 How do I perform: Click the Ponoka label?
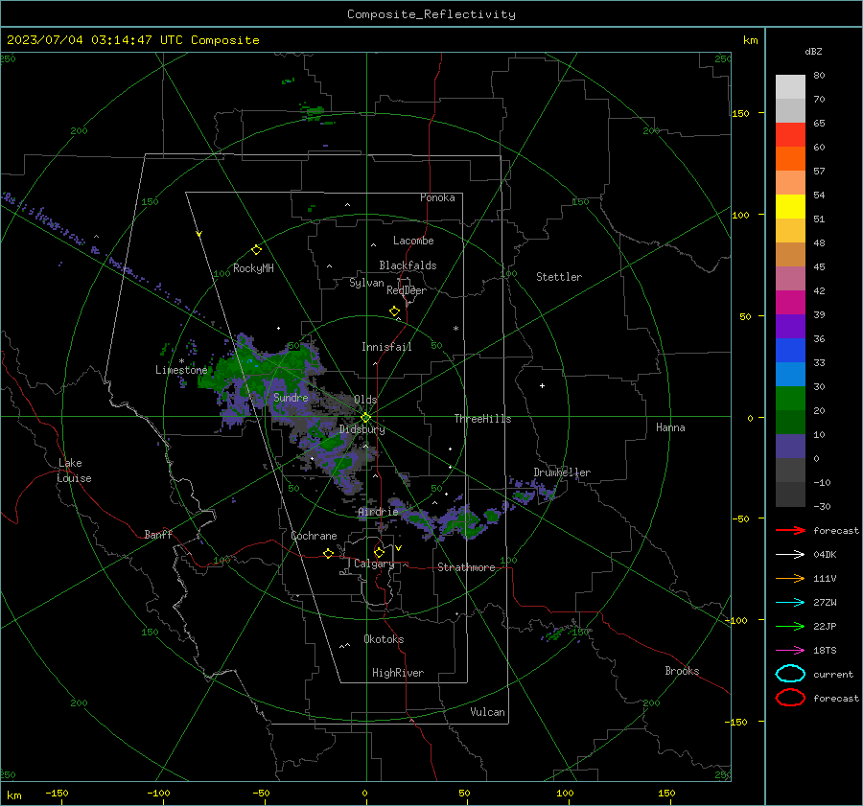(437, 197)
